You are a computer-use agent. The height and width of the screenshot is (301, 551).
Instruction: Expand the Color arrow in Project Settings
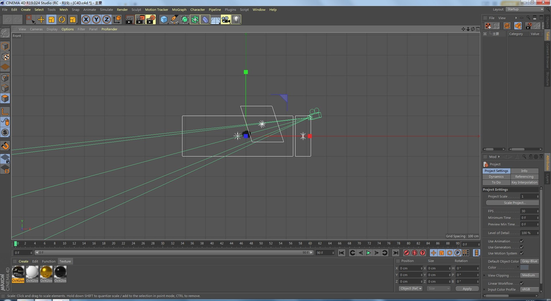518,267
